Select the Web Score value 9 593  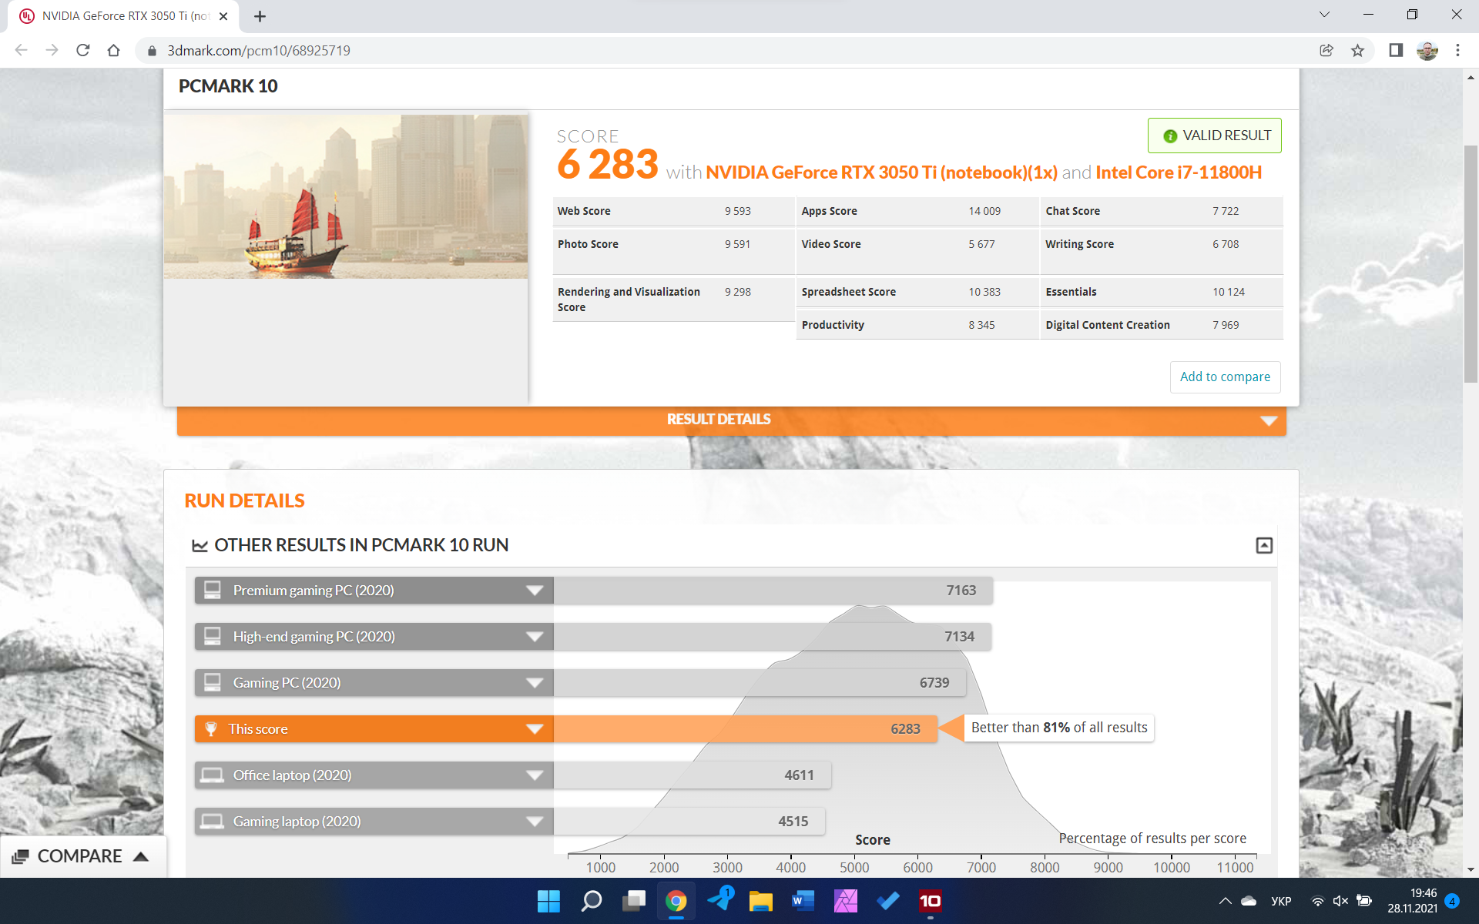(737, 211)
